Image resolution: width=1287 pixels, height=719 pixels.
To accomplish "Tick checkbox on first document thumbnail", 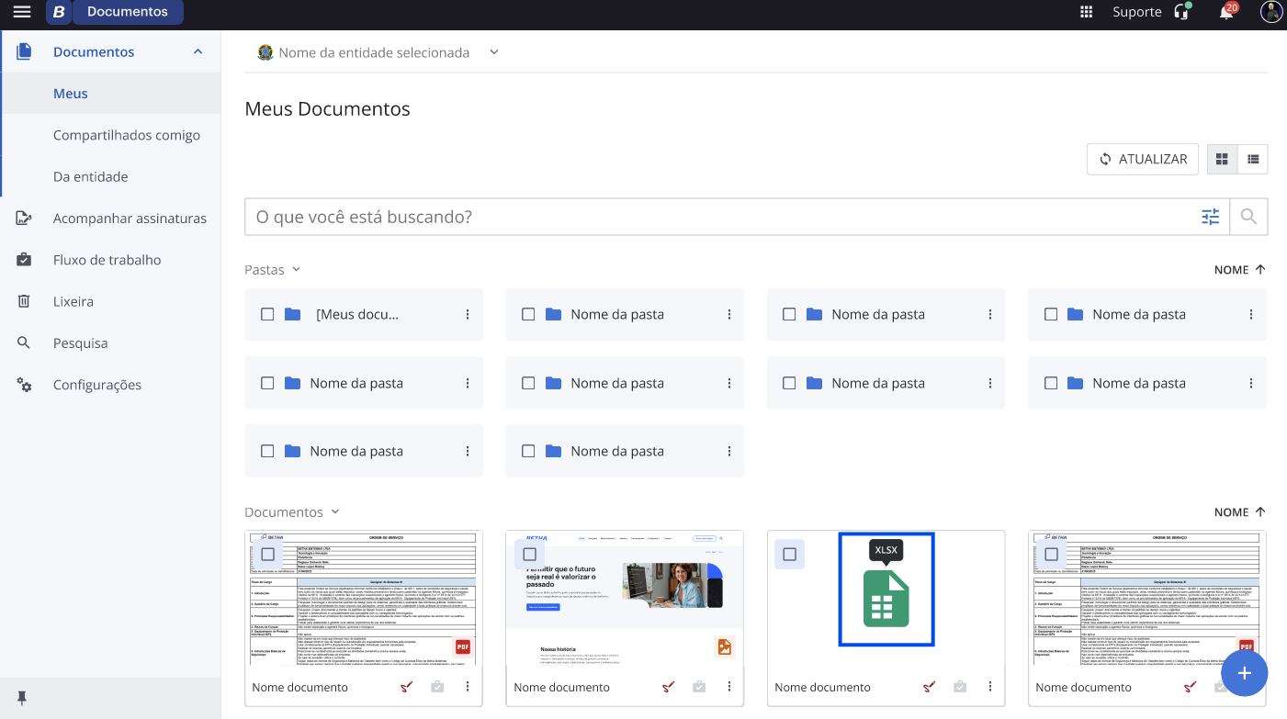I will (x=268, y=554).
